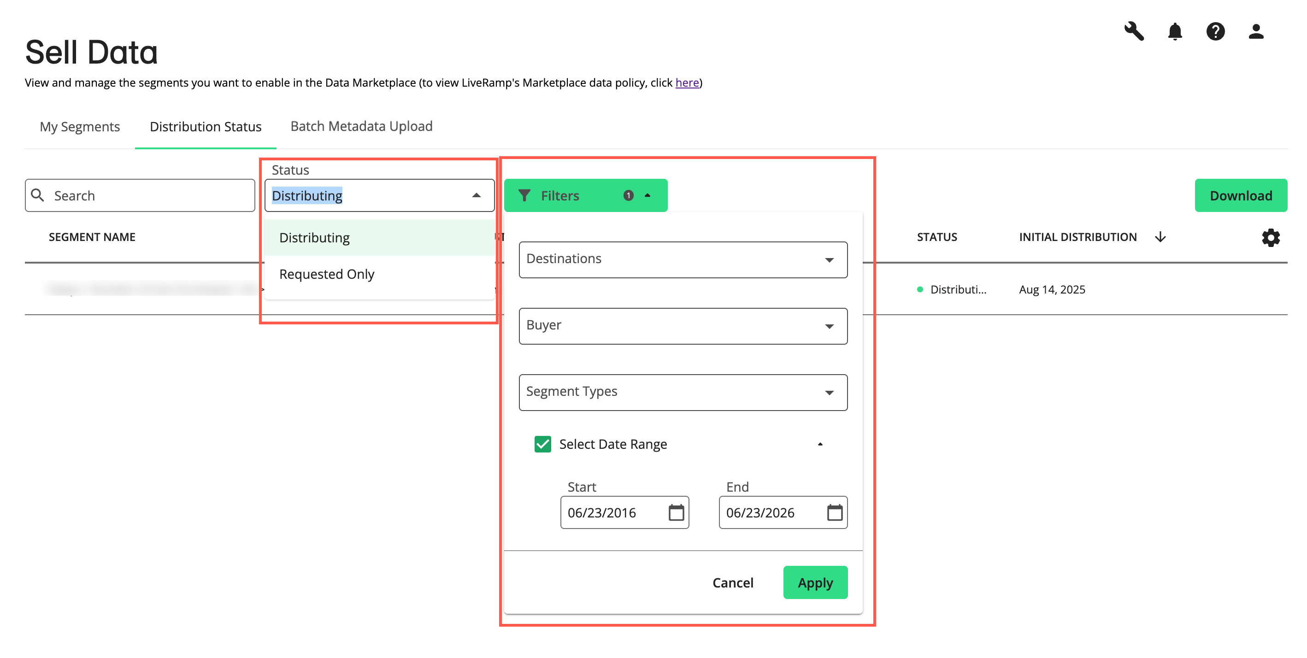Click the SEGMENT NAME column header
This screenshot has width=1307, height=658.
click(92, 237)
